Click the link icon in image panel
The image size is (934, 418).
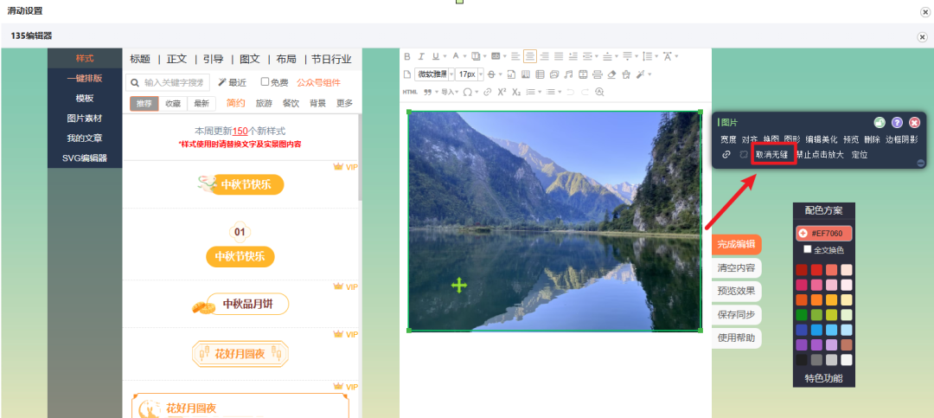(726, 154)
